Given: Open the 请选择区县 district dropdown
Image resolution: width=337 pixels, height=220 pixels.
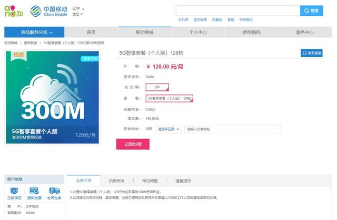Looking at the screenshot, I should click(168, 129).
